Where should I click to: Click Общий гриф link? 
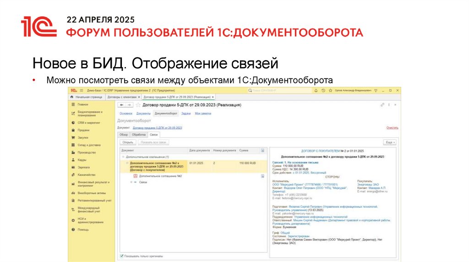[x=285, y=233]
